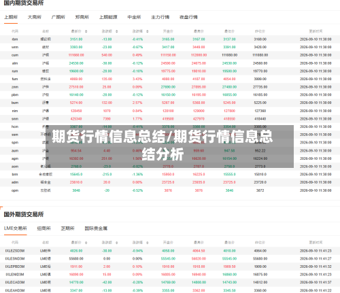
Task: Click the aum code cell
Action: [x=15, y=151]
